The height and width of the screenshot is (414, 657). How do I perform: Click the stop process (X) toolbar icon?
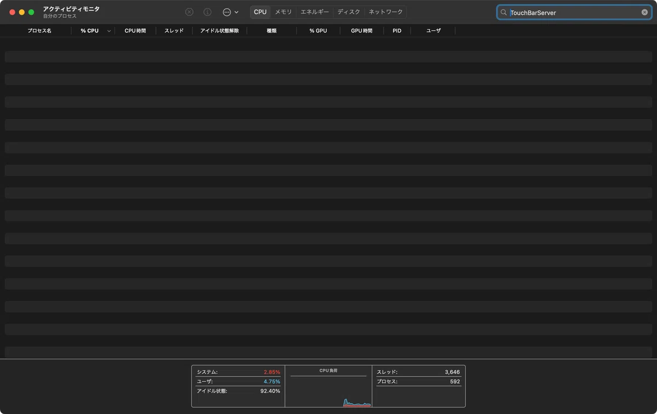click(189, 12)
